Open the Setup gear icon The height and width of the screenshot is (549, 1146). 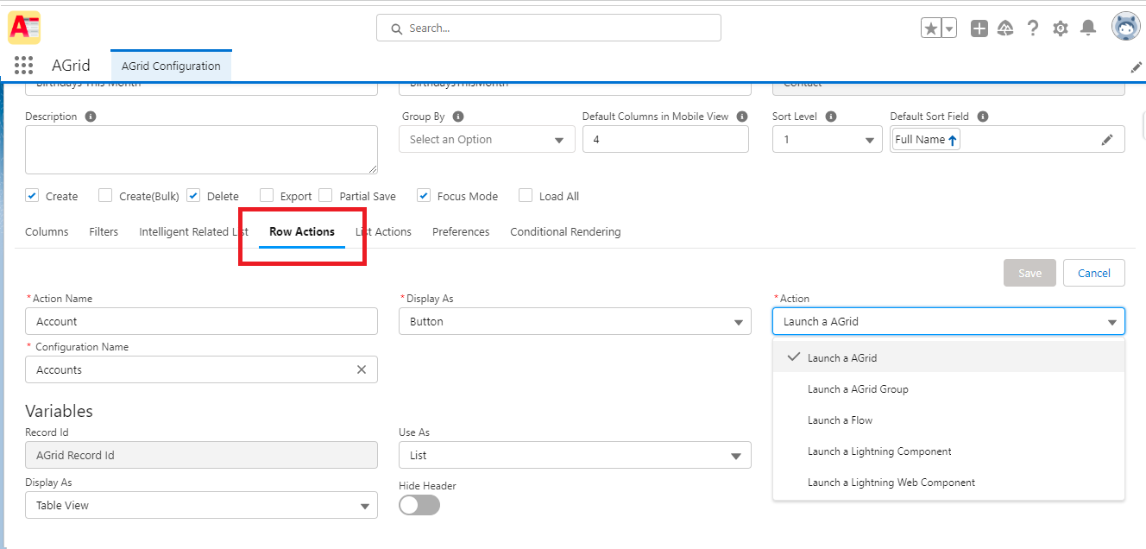tap(1061, 28)
